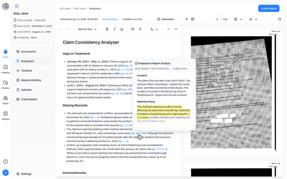Open the Normal Text style dropdown
This screenshot has width=287, height=179.
(x=87, y=29)
